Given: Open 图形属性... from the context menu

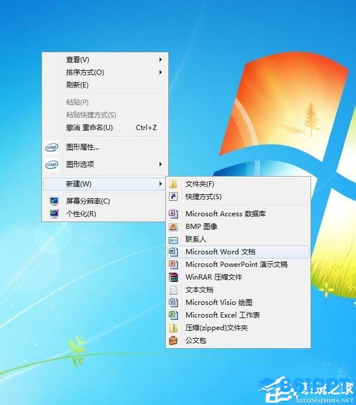Looking at the screenshot, I should [x=105, y=147].
